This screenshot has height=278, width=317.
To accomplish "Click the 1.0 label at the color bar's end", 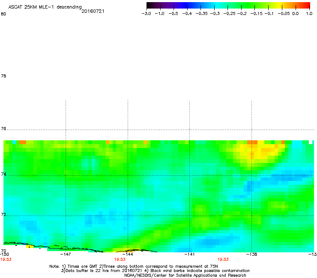I will (x=309, y=14).
